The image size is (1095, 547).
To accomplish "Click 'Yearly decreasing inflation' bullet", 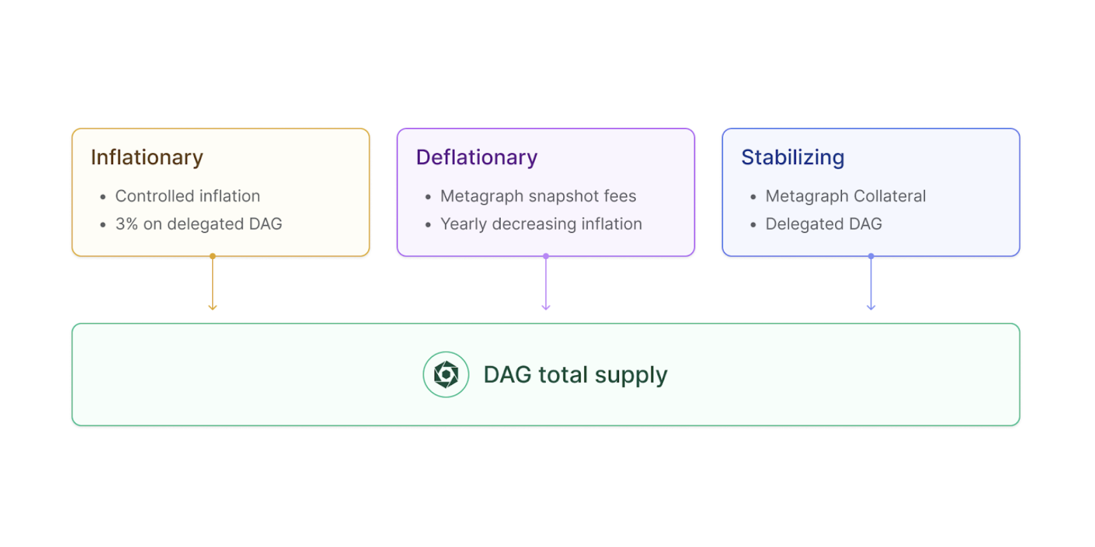I will [x=541, y=224].
